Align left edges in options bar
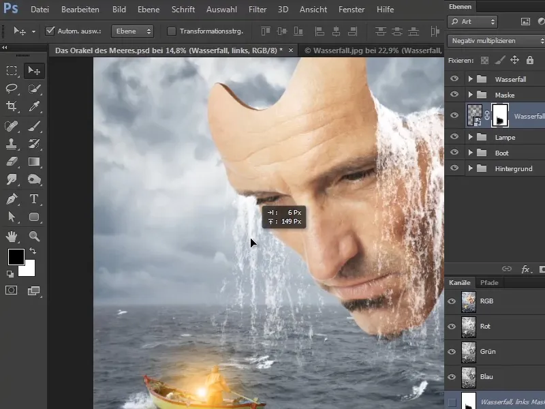 tap(320, 31)
